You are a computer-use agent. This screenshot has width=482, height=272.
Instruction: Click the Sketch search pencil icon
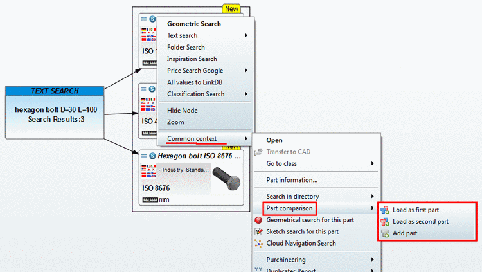(x=258, y=231)
